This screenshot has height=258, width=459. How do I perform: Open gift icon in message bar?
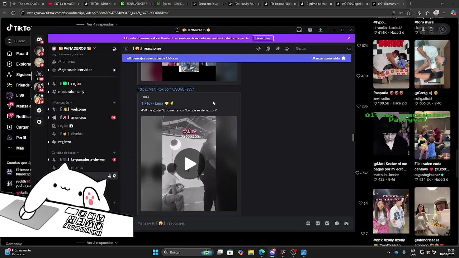[308, 223]
